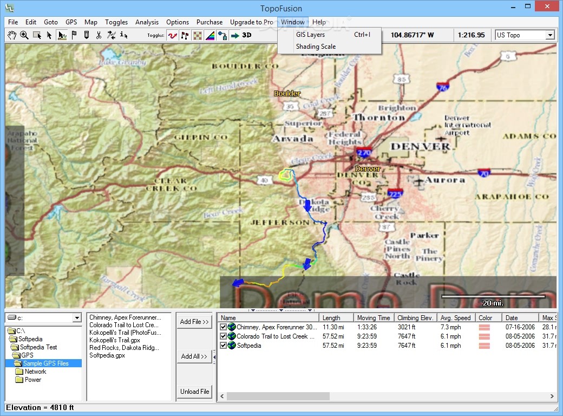Uncheck the Softpedia track checkbox

click(224, 346)
